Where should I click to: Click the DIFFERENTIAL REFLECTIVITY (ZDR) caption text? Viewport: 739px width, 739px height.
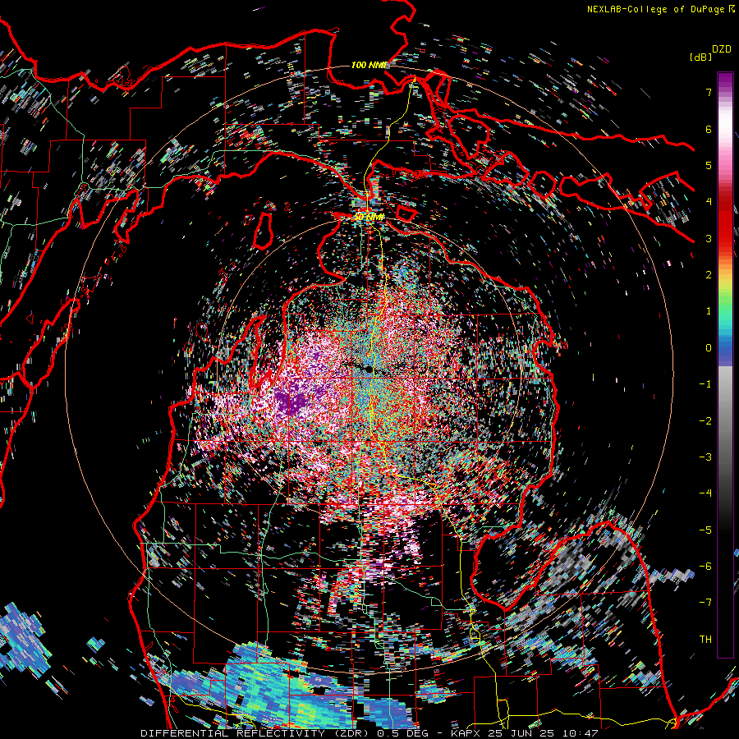pos(255,733)
